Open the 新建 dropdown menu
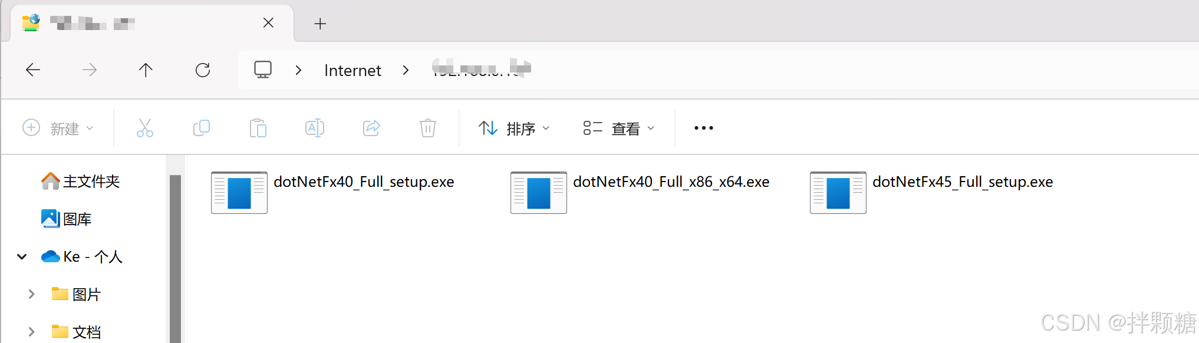Viewport: 1199px width, 343px height. [58, 128]
